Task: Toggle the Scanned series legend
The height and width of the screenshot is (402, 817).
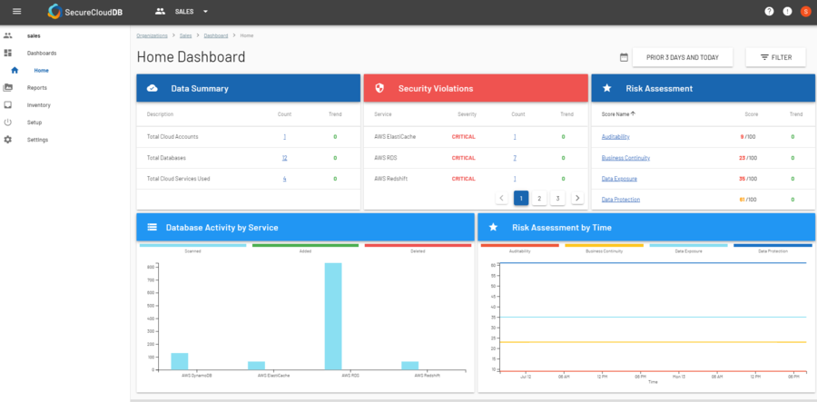Action: 192,246
